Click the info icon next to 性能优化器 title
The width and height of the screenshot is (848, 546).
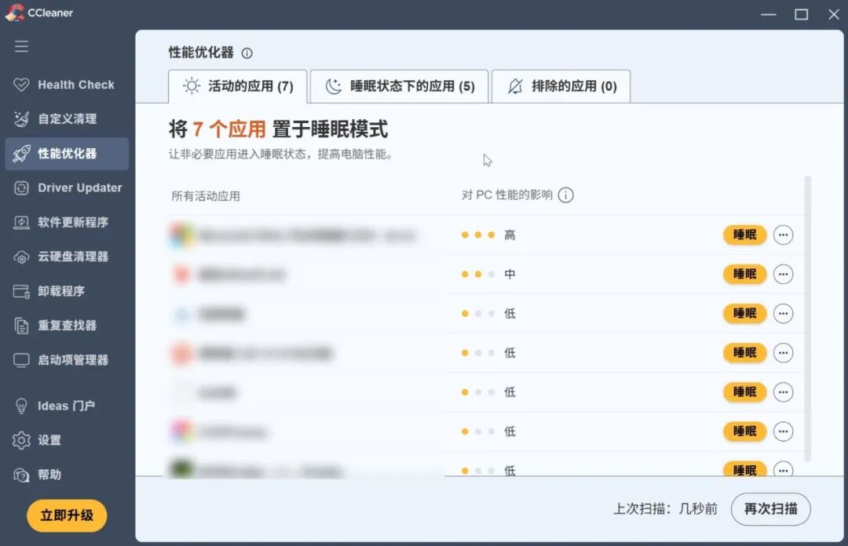(x=247, y=53)
